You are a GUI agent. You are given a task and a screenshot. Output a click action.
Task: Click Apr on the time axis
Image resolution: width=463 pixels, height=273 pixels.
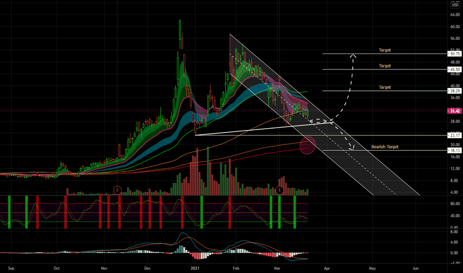click(x=326, y=268)
